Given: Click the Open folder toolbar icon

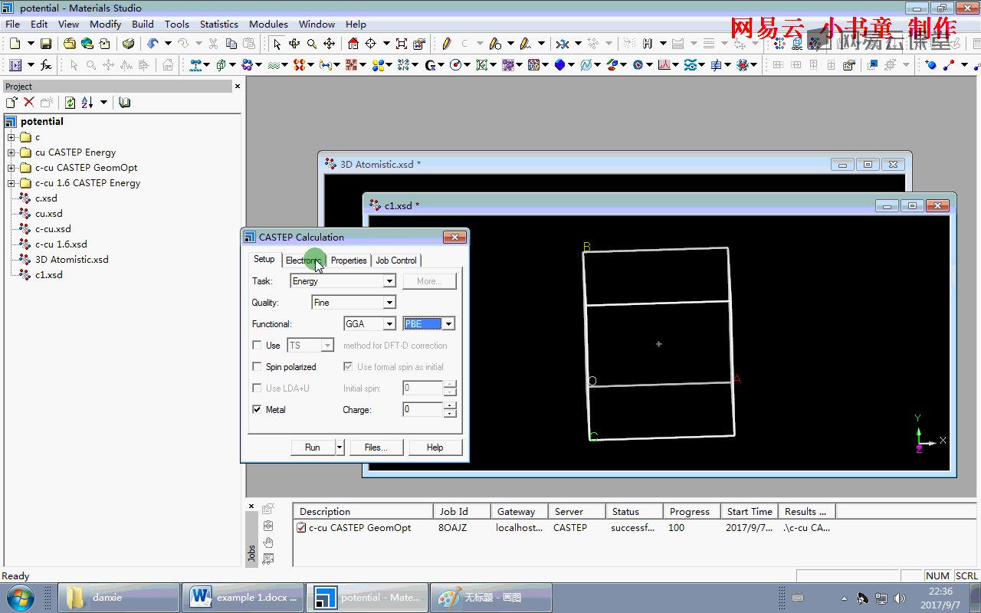Looking at the screenshot, I should (x=70, y=44).
